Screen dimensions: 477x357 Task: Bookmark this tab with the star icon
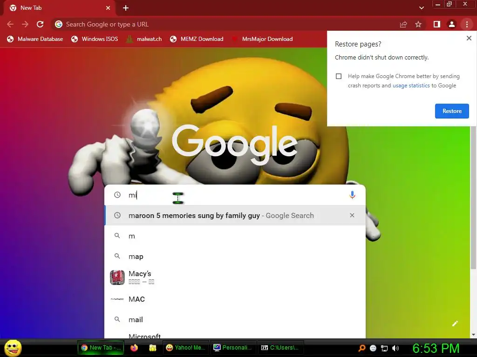(x=418, y=24)
